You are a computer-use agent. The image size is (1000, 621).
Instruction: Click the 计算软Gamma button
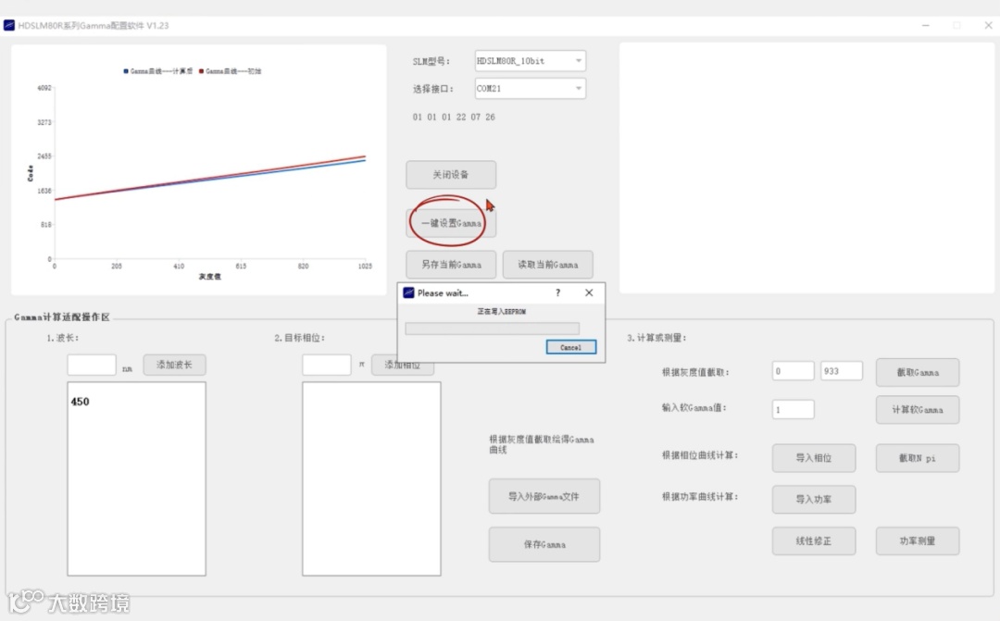tap(917, 409)
